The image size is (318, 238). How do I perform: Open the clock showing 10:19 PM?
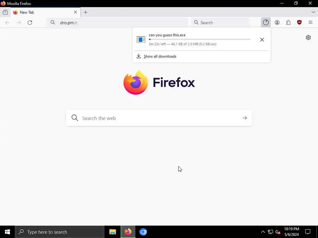point(291,232)
